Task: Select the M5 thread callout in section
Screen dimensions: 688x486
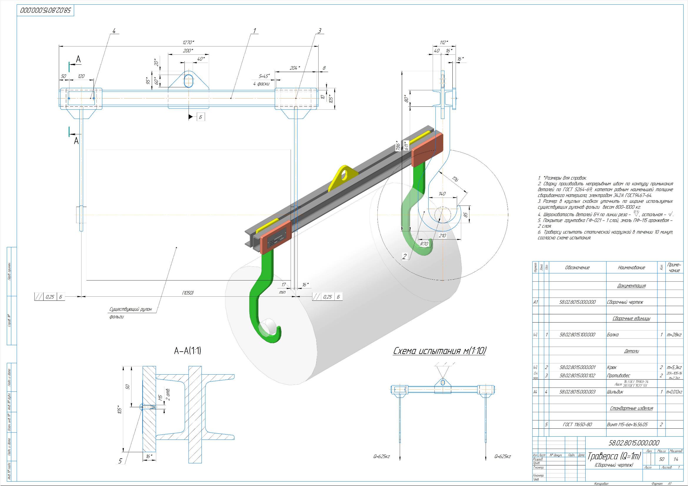Action: point(160,398)
